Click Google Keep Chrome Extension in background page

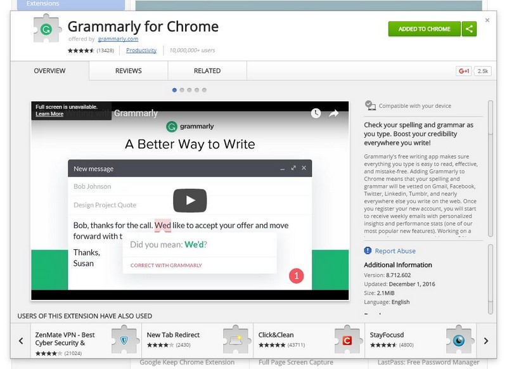[x=187, y=363]
